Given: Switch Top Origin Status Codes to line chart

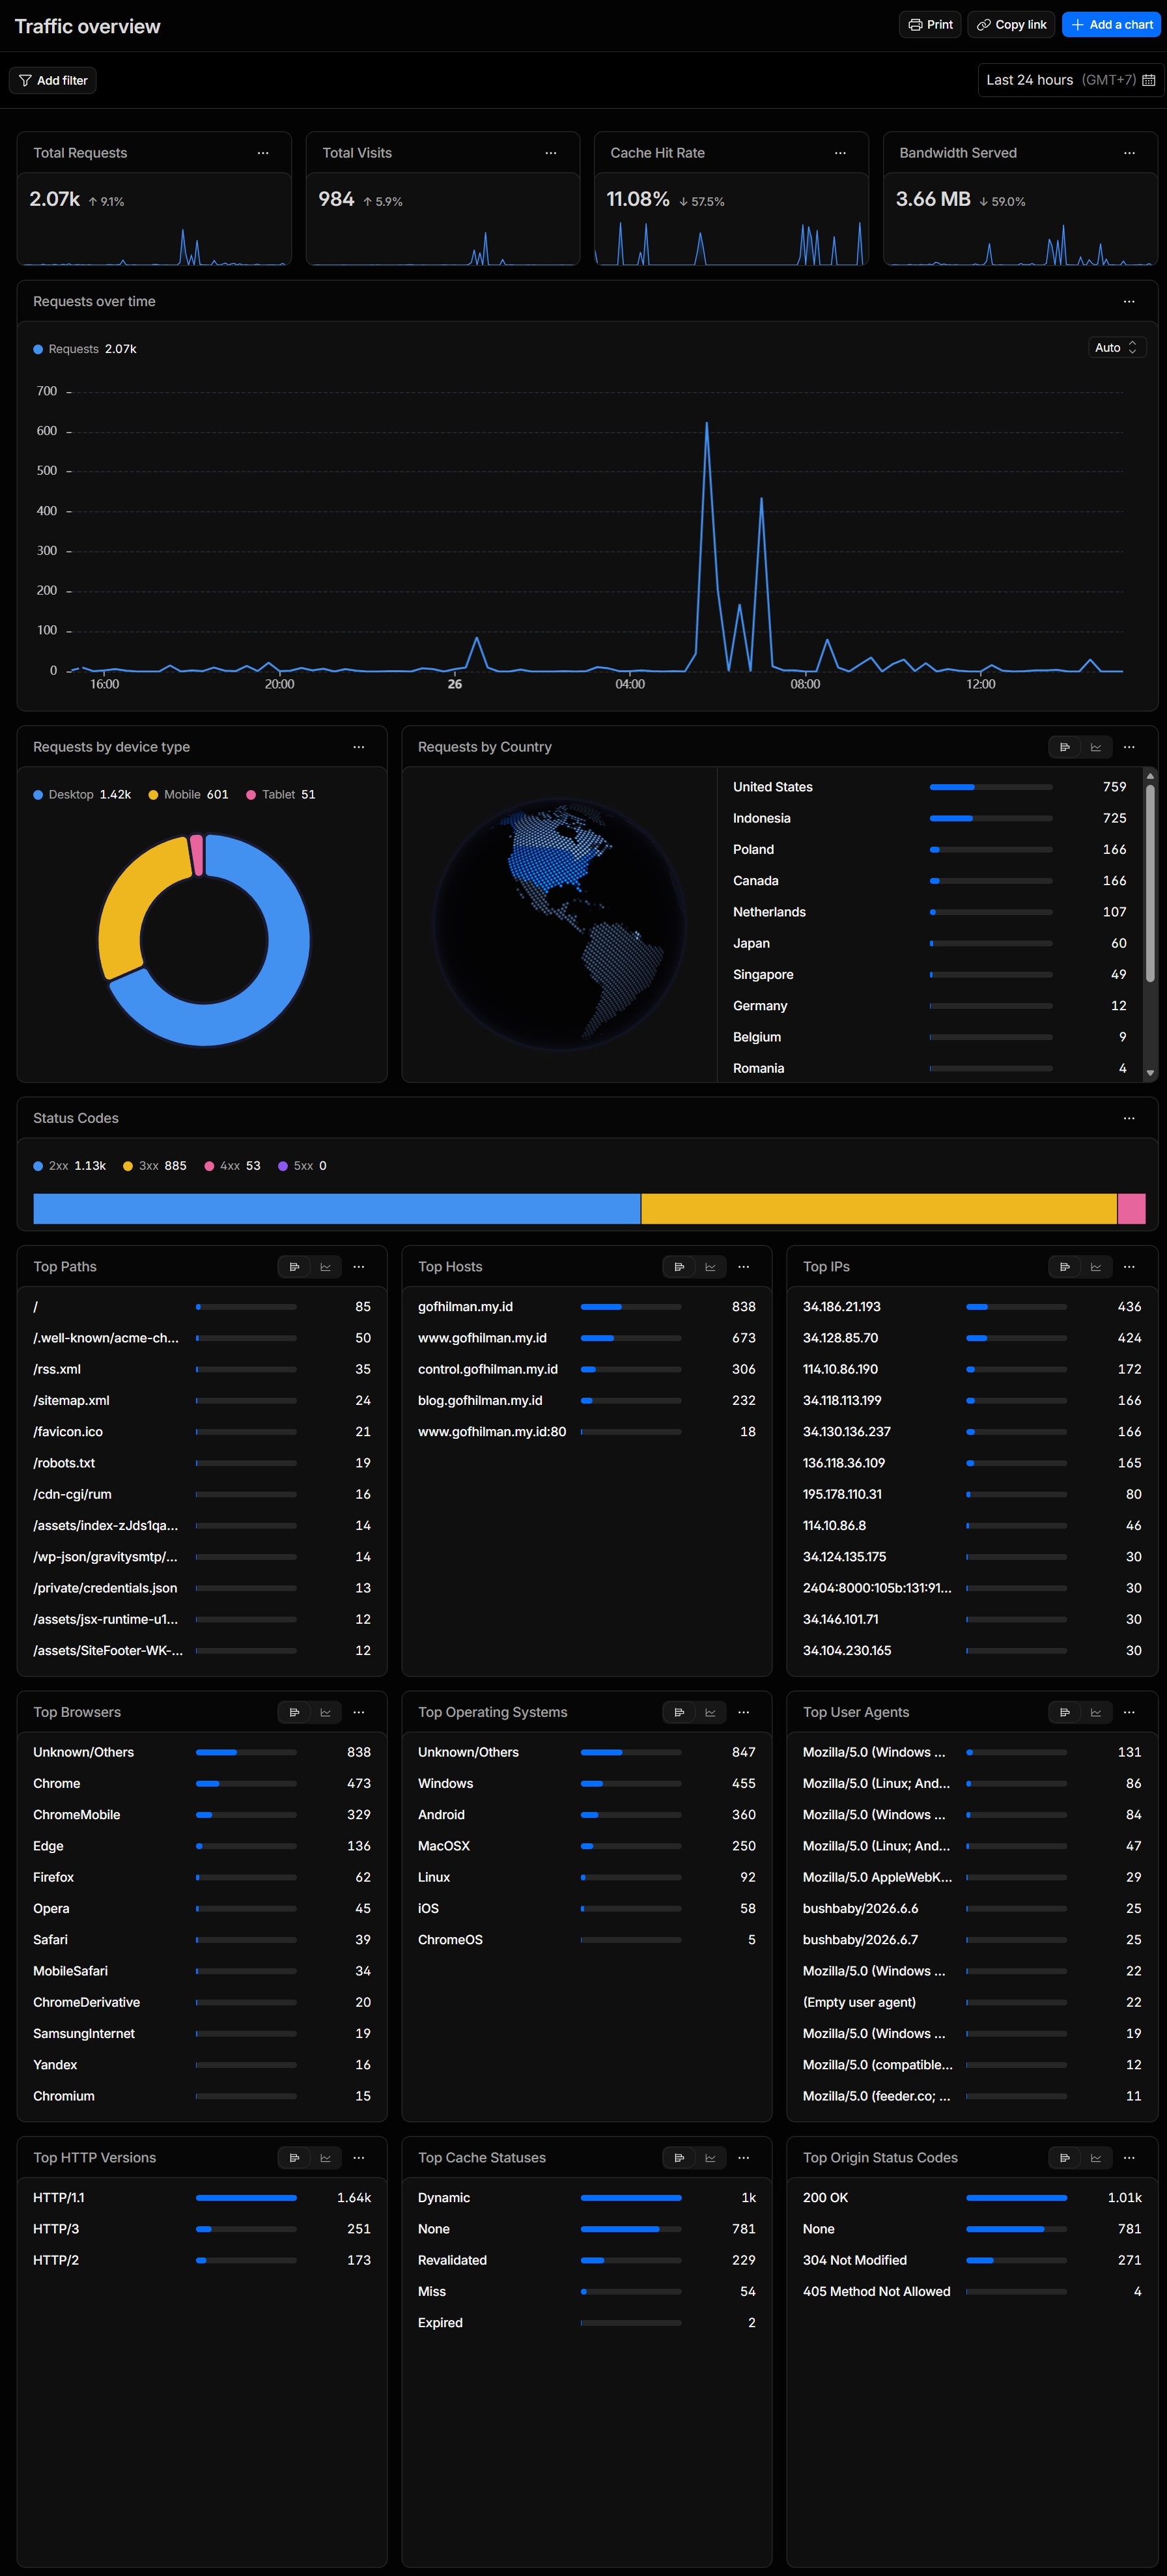Looking at the screenshot, I should [x=1096, y=2158].
